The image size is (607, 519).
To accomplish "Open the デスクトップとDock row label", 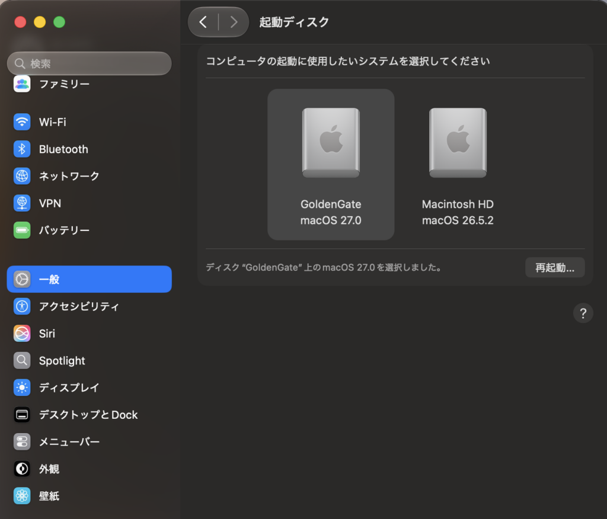I will pos(88,415).
